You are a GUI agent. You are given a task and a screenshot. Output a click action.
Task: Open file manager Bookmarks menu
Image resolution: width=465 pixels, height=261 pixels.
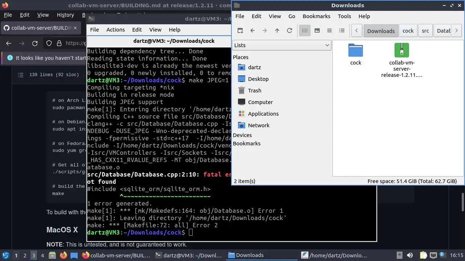click(316, 16)
